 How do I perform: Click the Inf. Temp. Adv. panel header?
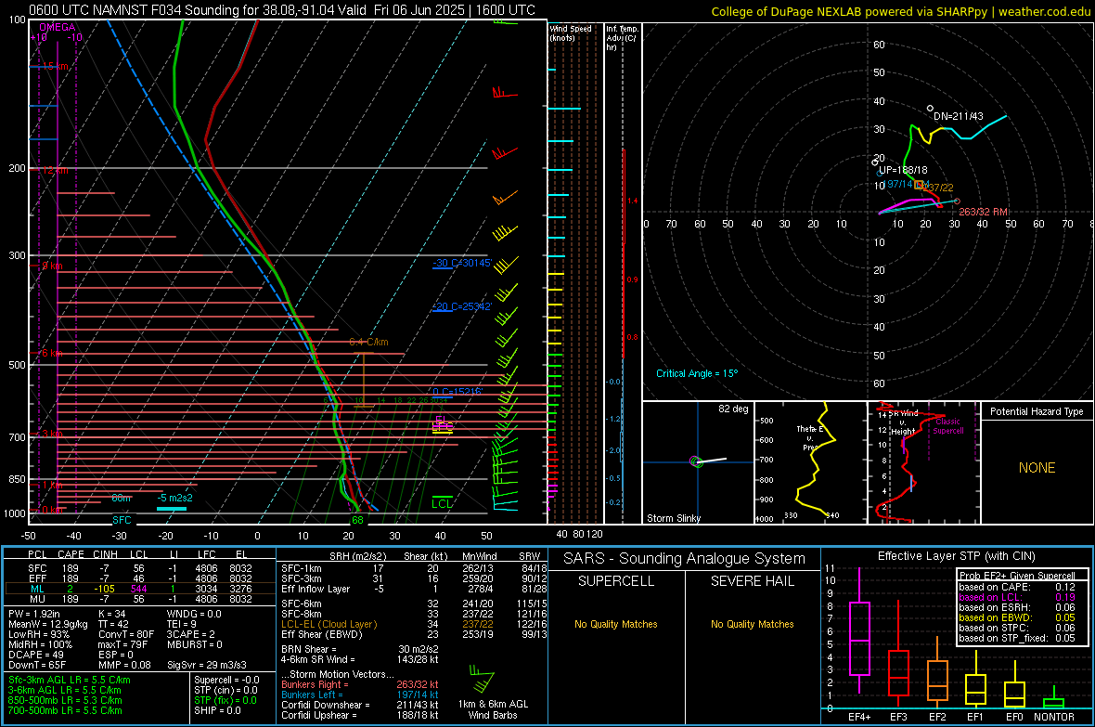623,38
